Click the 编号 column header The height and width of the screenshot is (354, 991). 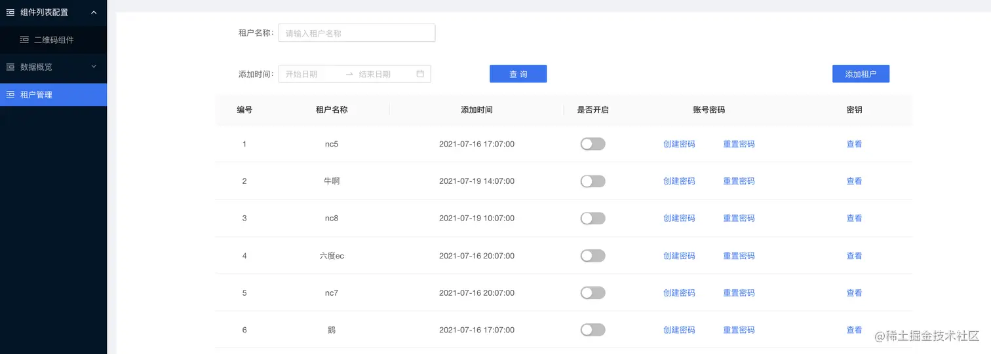(x=244, y=110)
